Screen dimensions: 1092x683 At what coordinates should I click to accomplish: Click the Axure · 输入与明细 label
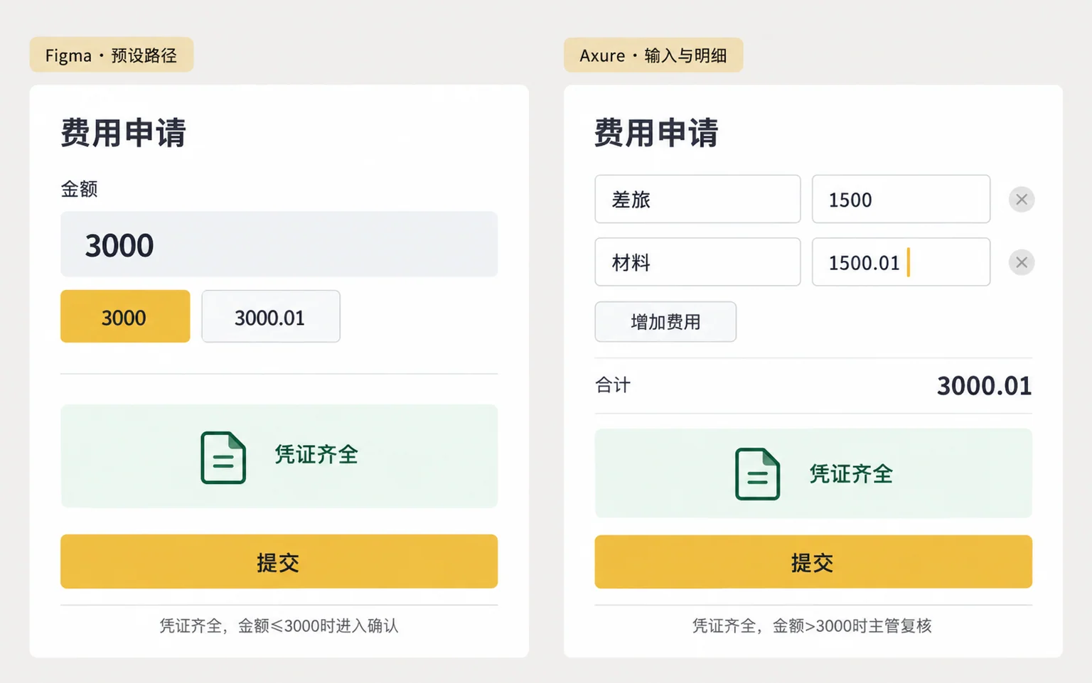[653, 55]
